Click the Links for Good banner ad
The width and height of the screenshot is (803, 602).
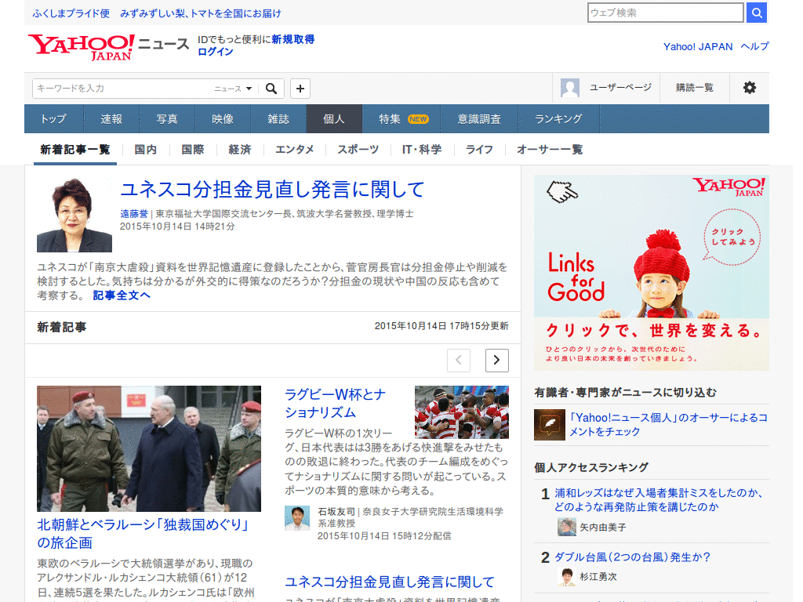pyautogui.click(x=652, y=272)
